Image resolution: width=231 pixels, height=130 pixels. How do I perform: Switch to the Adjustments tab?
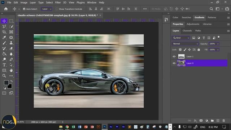coord(193,24)
